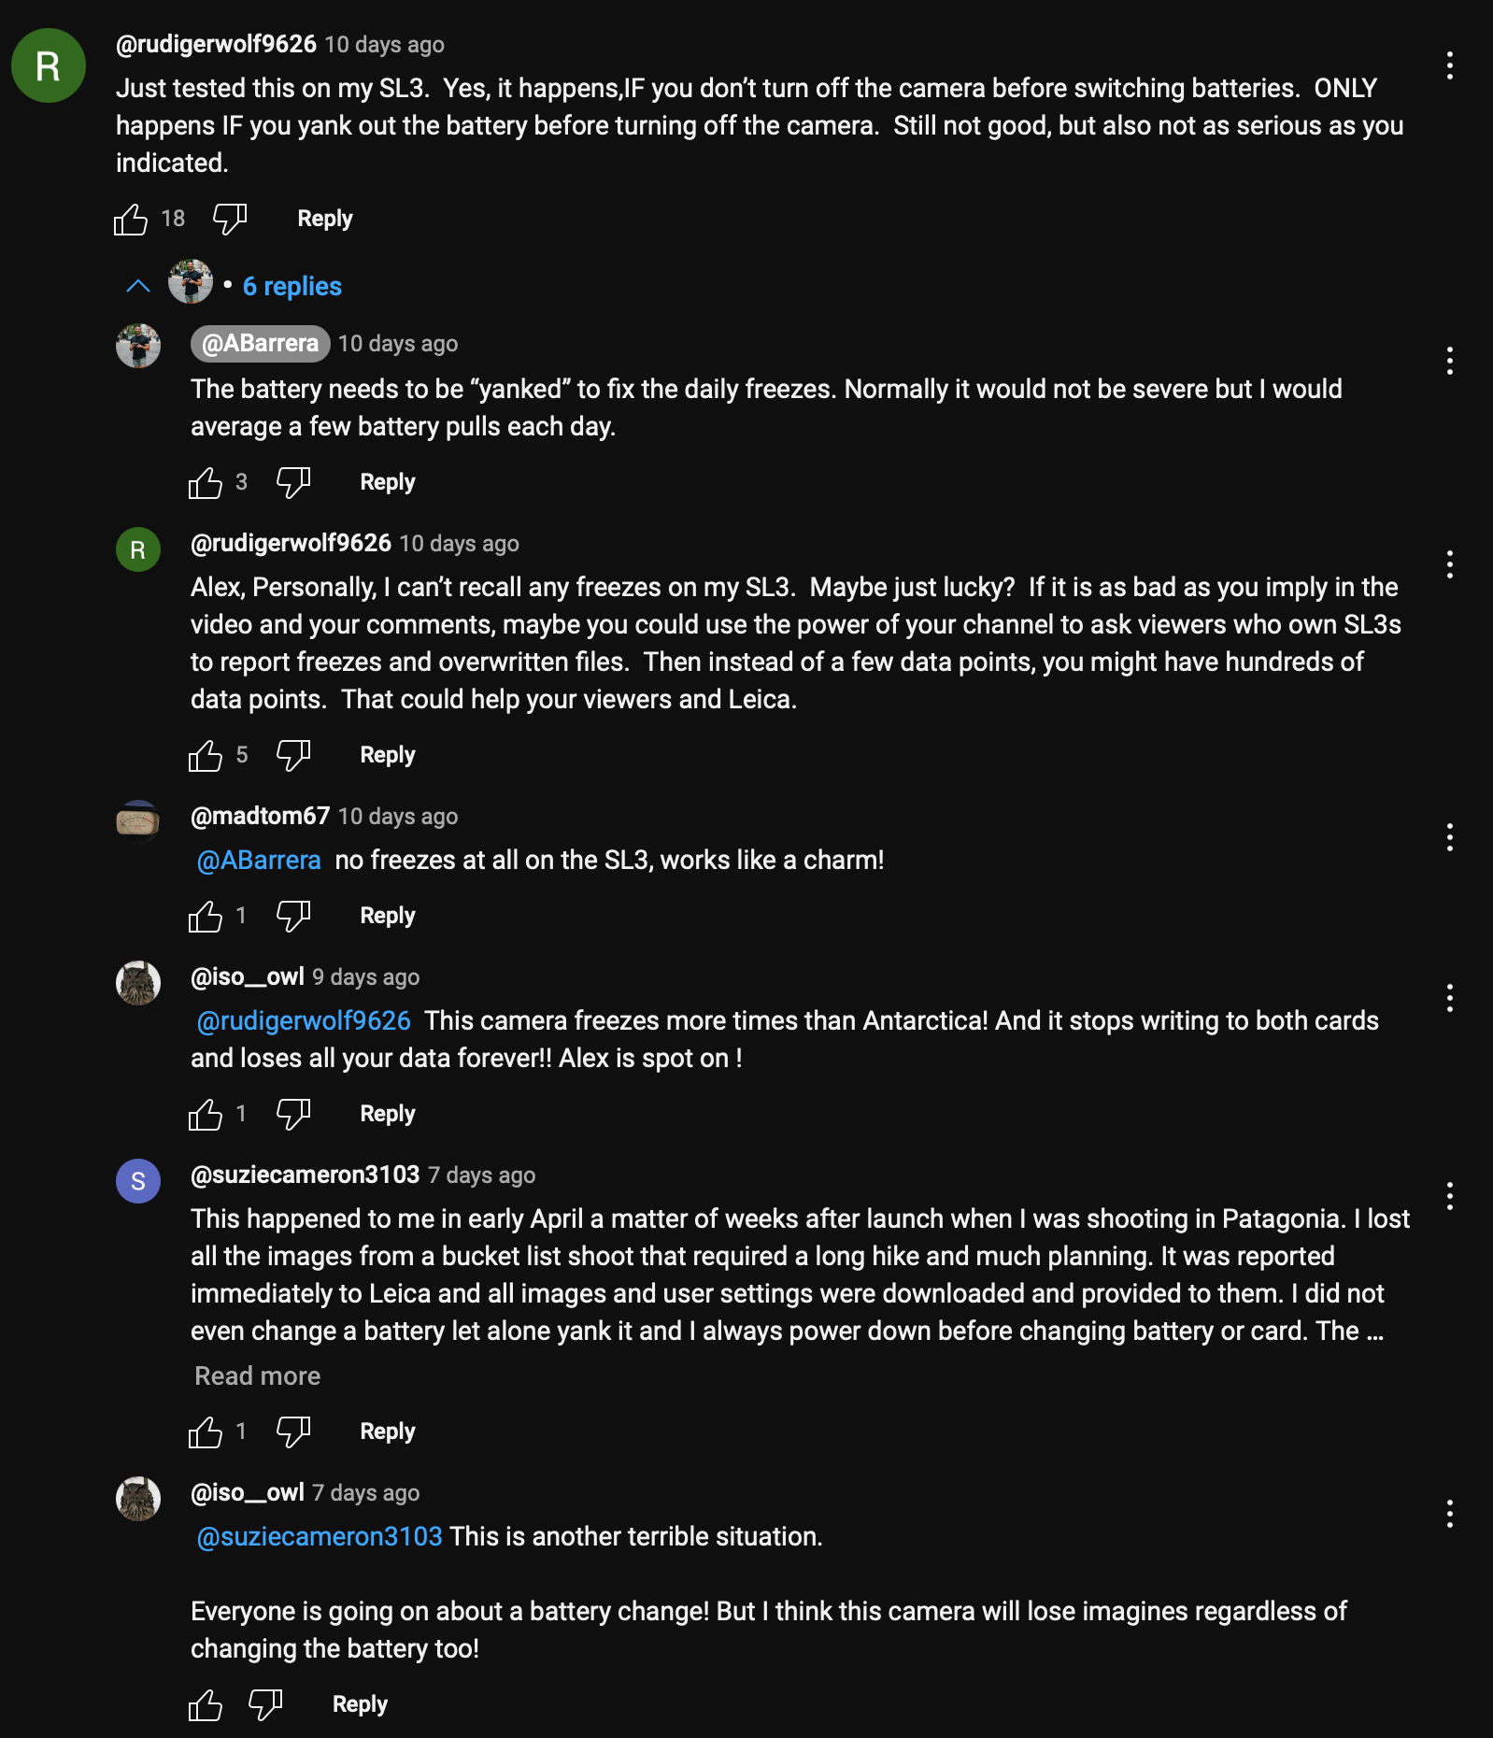This screenshot has height=1738, width=1493.
Task: Like ABarrera's reply about battery pulls
Action: [206, 483]
